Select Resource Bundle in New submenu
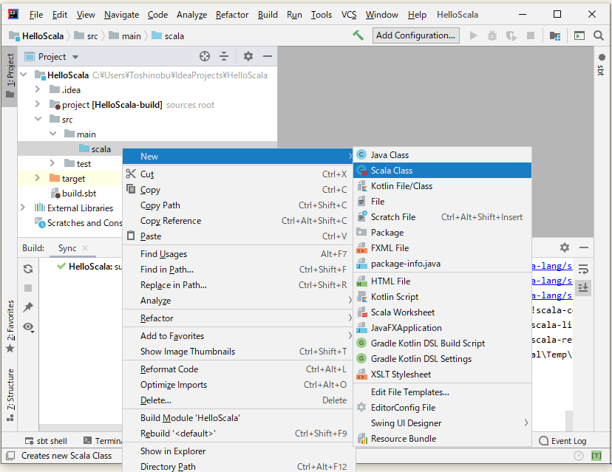The width and height of the screenshot is (612, 472). pos(442,439)
